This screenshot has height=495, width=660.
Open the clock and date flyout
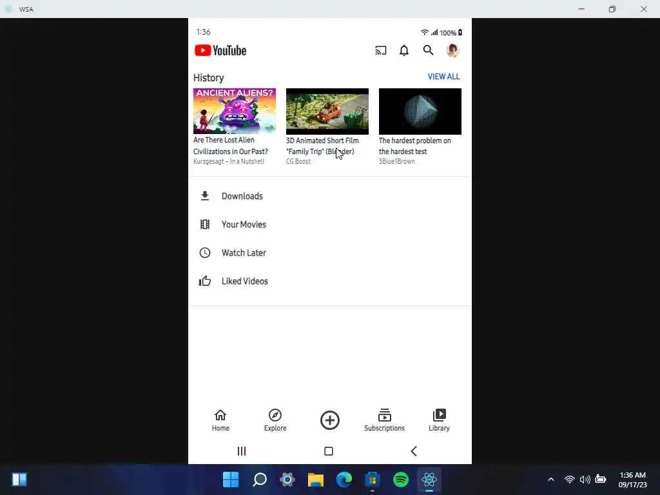coord(633,480)
